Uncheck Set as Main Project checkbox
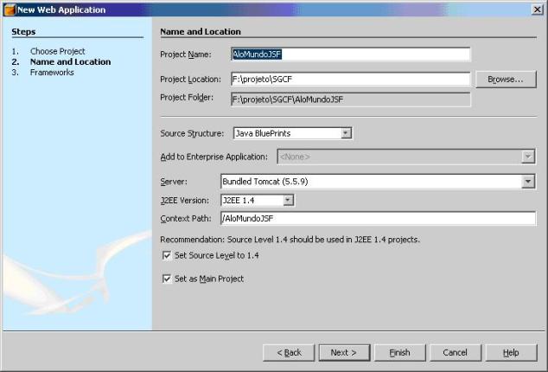The width and height of the screenshot is (548, 372). [x=167, y=279]
